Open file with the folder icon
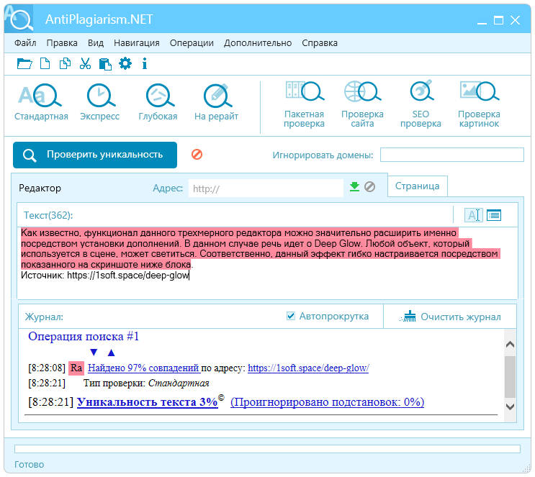Viewport: 535px width, 477px height. (x=24, y=64)
